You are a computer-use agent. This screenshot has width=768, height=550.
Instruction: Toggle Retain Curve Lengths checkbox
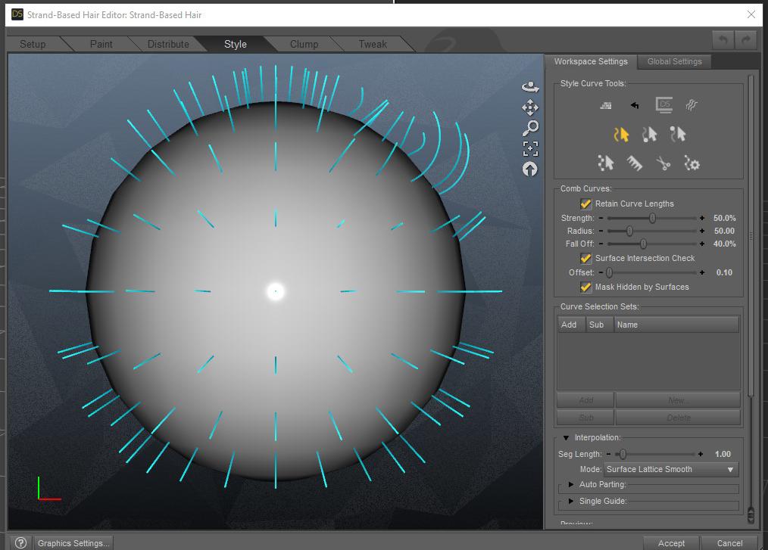(x=585, y=204)
